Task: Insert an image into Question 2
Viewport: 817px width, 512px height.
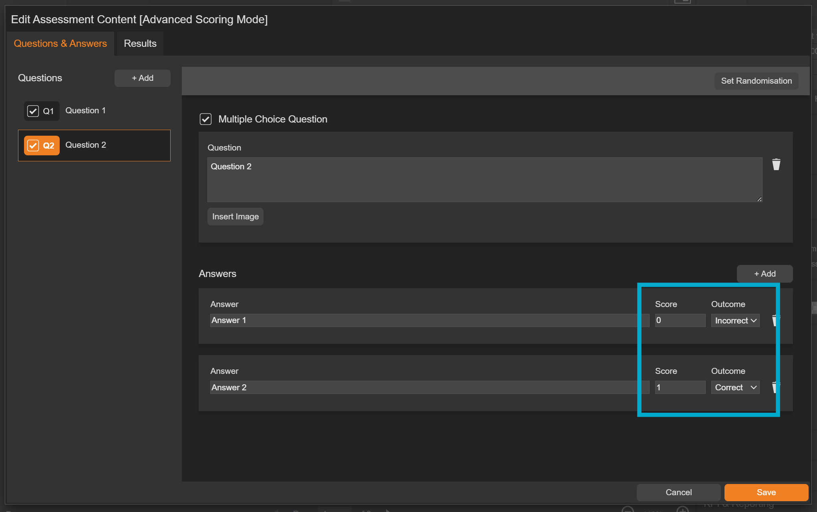Action: (x=235, y=216)
